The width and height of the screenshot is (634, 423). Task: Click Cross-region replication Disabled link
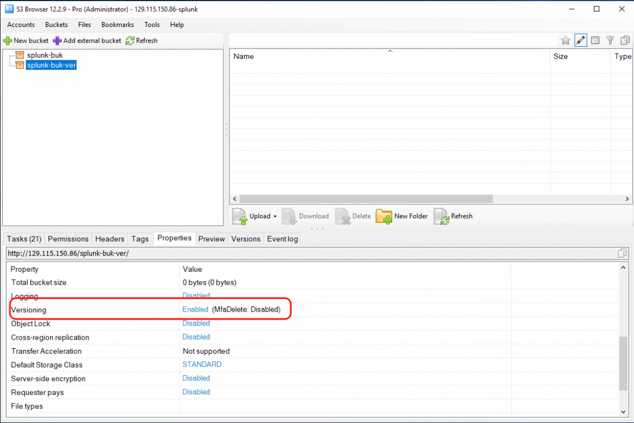coord(196,337)
